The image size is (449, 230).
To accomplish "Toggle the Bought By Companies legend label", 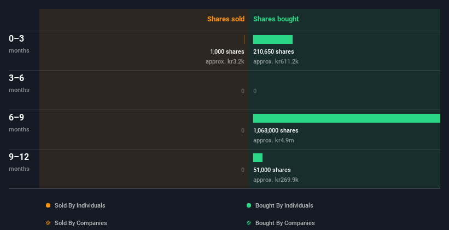I will click(285, 223).
